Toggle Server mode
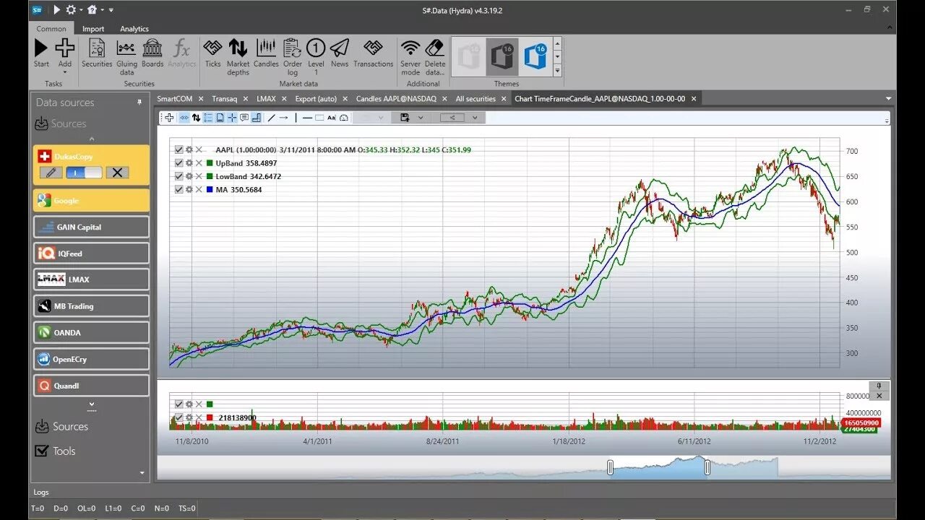The width and height of the screenshot is (925, 520). (x=410, y=56)
